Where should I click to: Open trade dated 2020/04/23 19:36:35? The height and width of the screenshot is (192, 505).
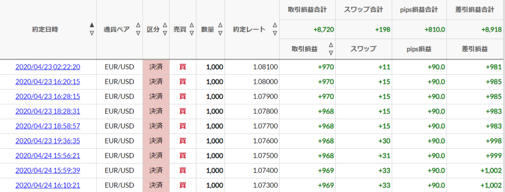48,141
